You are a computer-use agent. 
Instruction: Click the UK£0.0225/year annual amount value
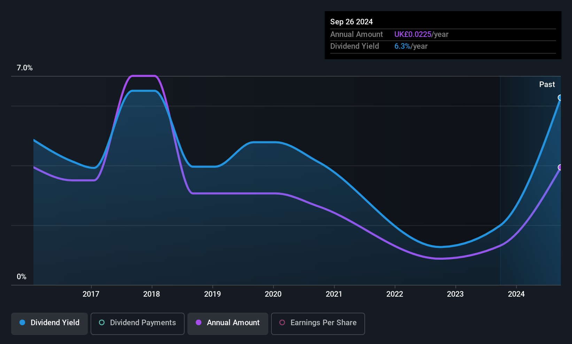click(x=421, y=34)
